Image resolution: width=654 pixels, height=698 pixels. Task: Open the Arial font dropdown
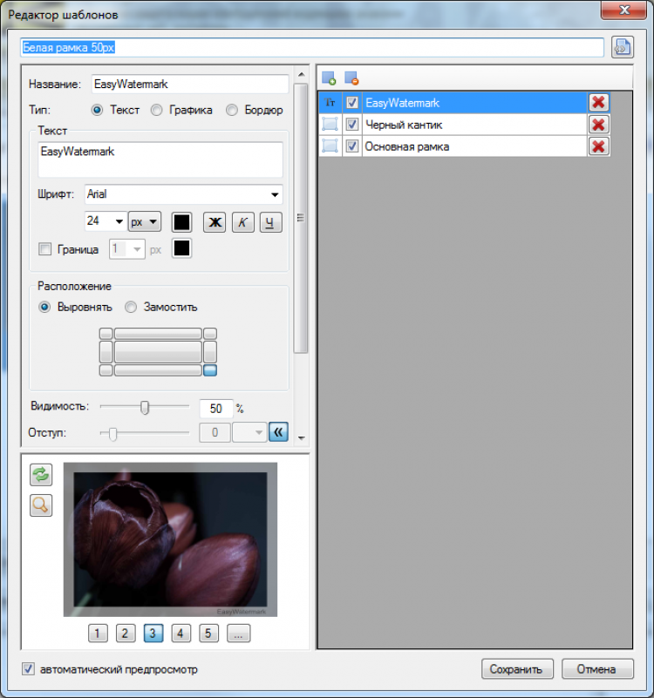click(x=183, y=194)
